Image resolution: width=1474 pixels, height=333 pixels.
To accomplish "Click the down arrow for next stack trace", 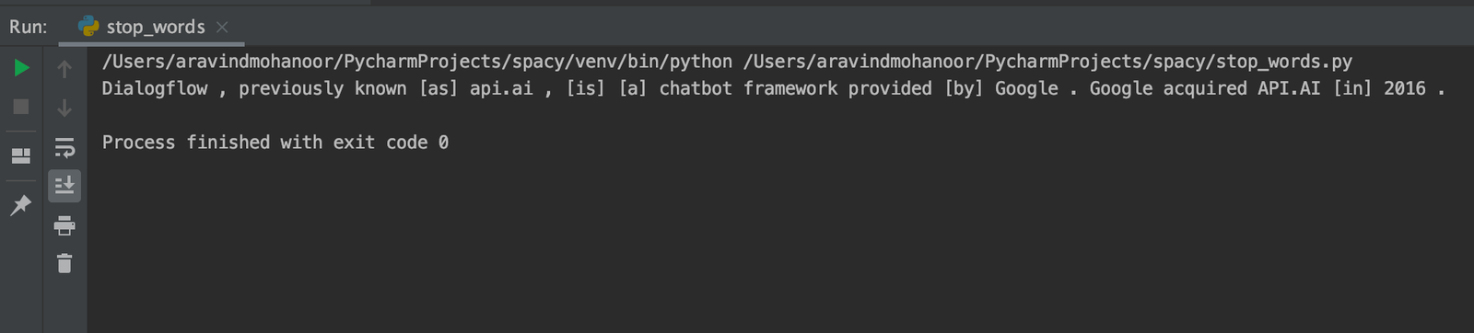I will click(x=64, y=108).
